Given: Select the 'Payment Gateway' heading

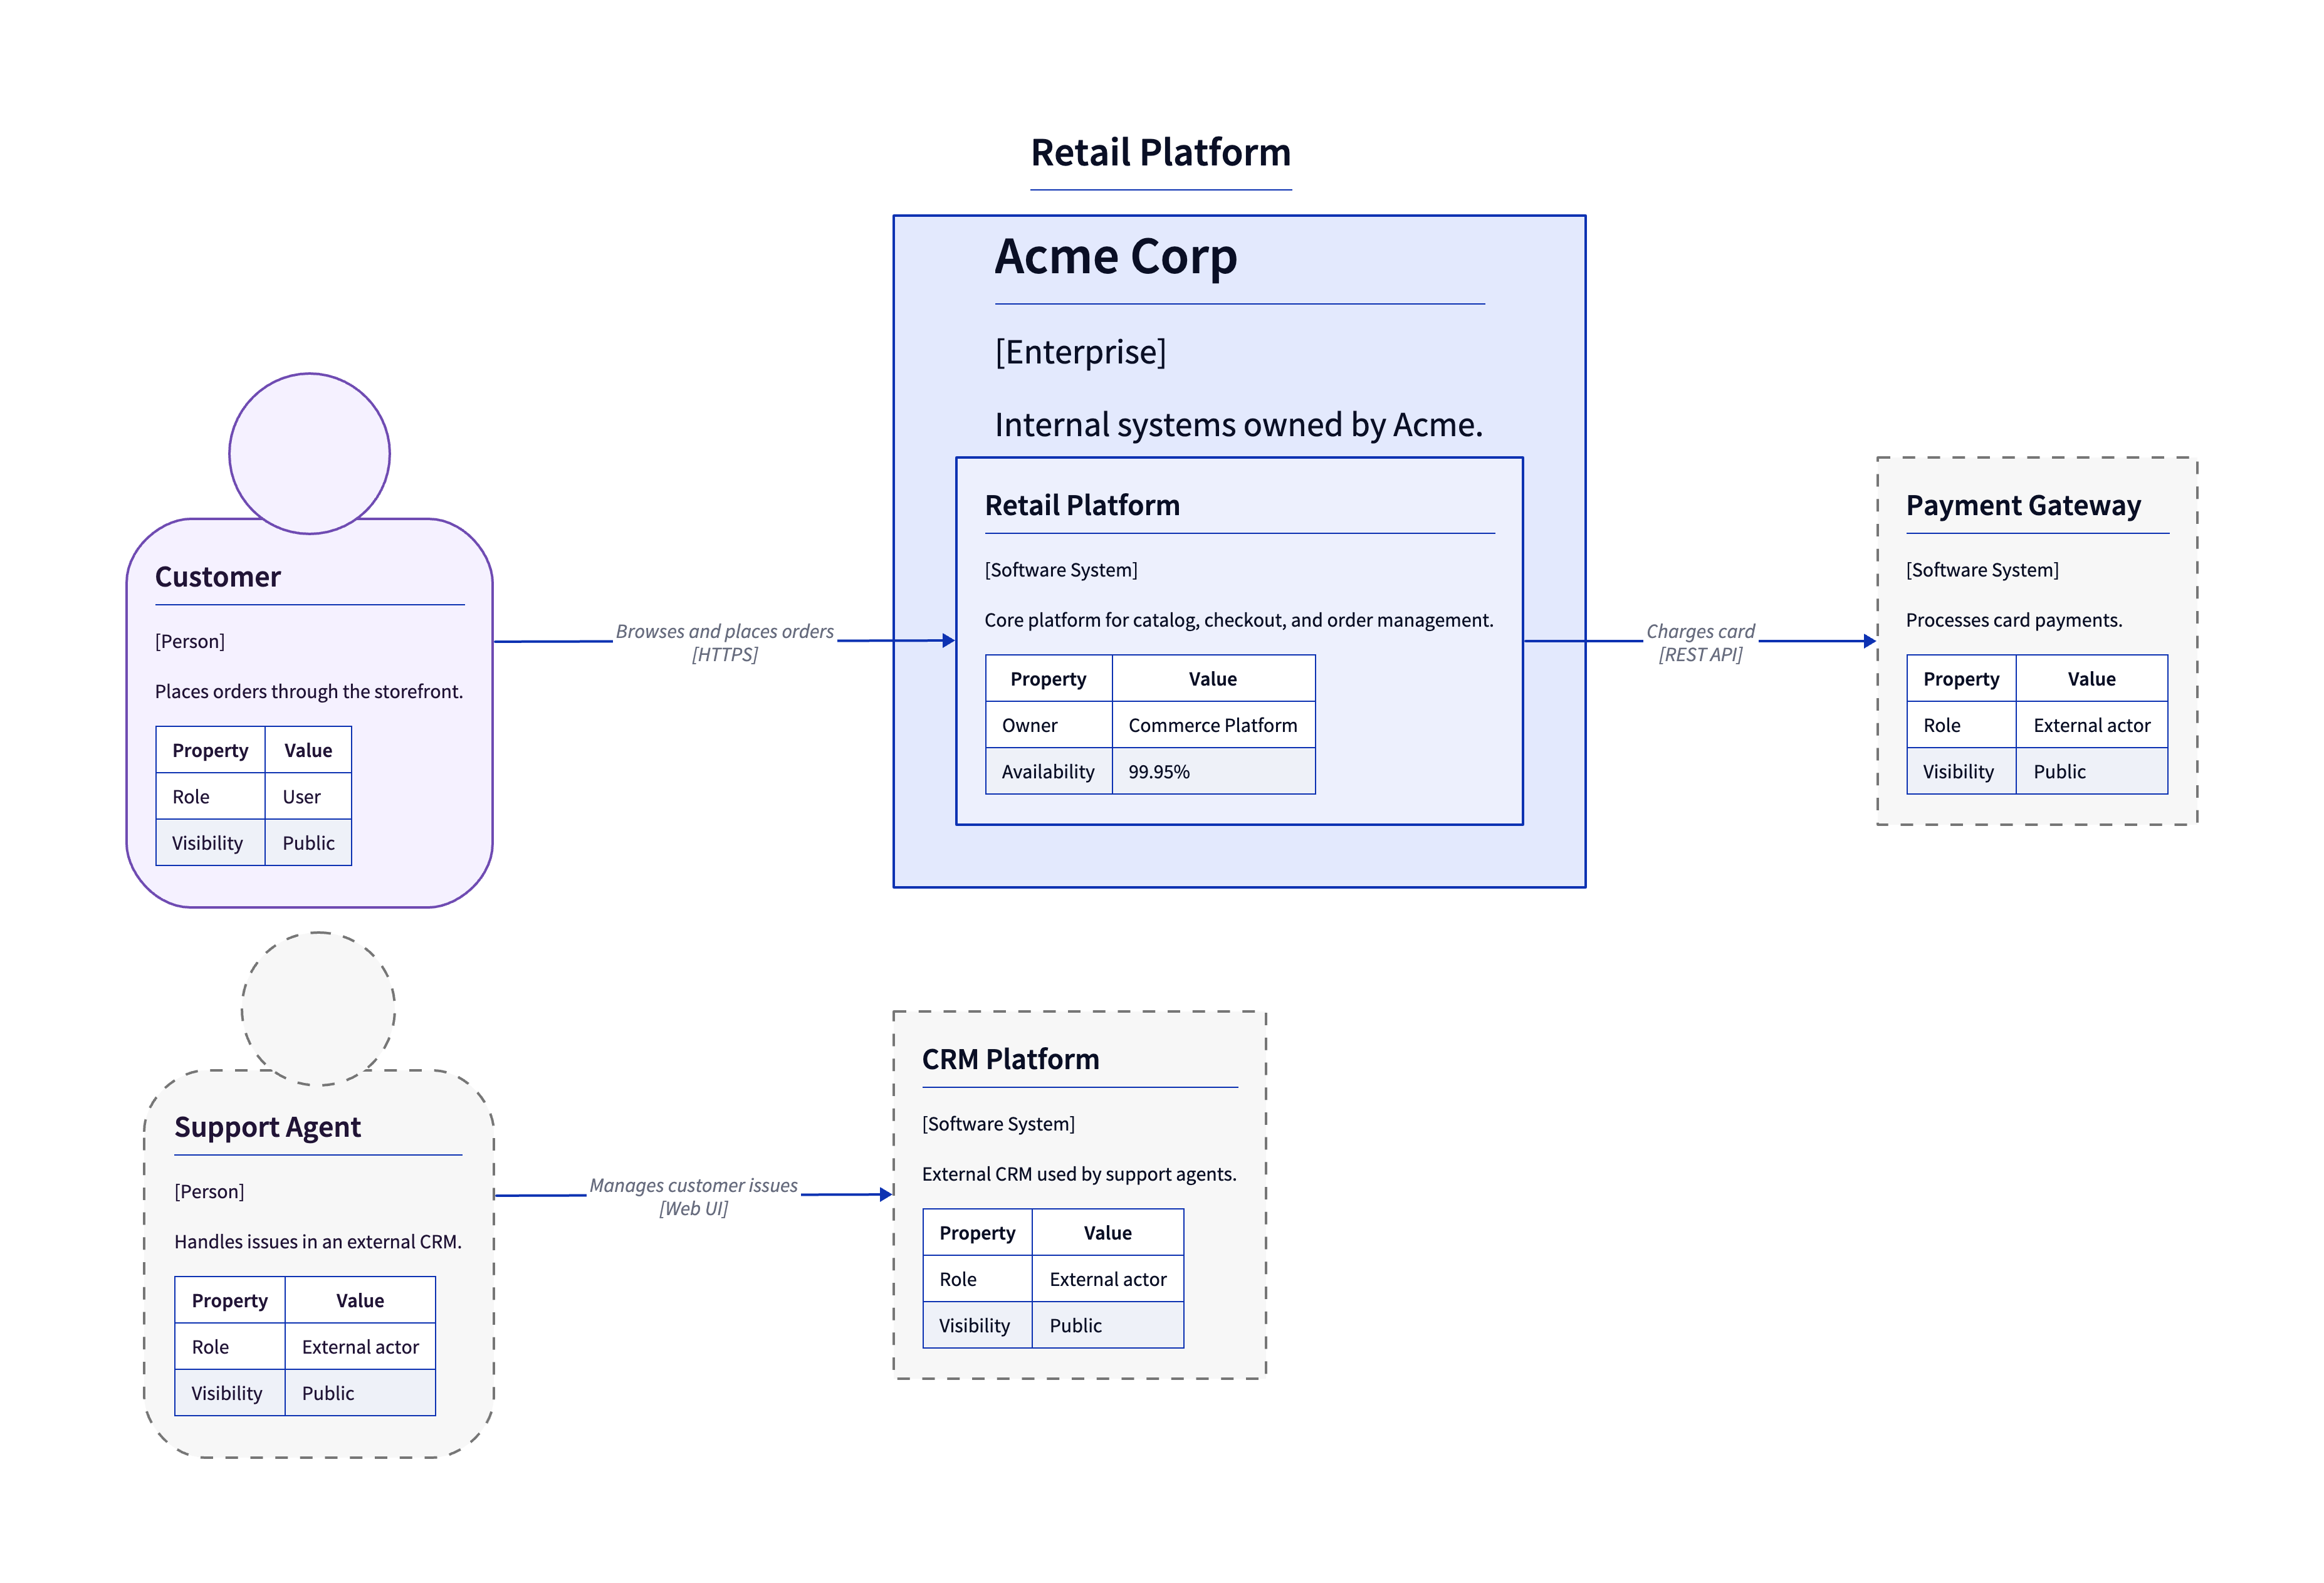Looking at the screenshot, I should tap(2023, 505).
